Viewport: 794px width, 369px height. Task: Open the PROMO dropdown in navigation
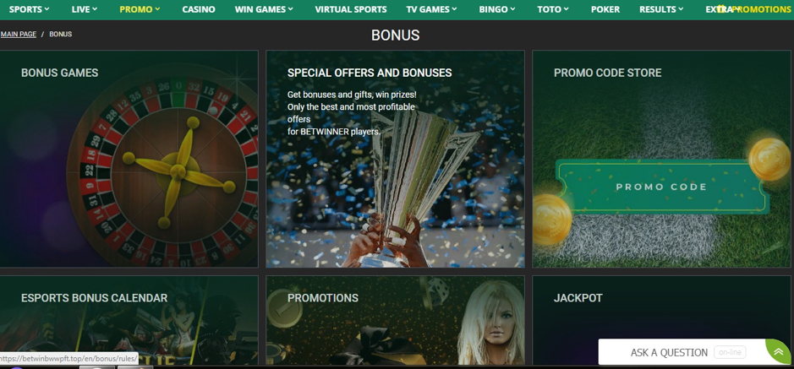140,9
